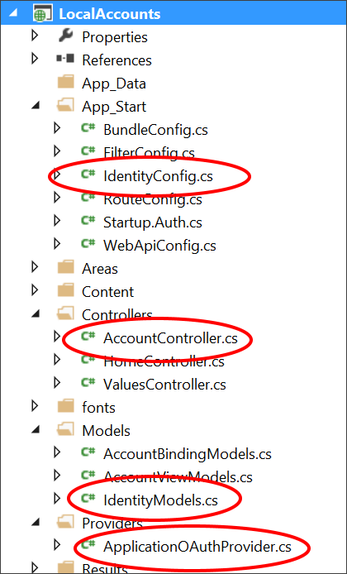Collapse the Controllers folder

35,313
